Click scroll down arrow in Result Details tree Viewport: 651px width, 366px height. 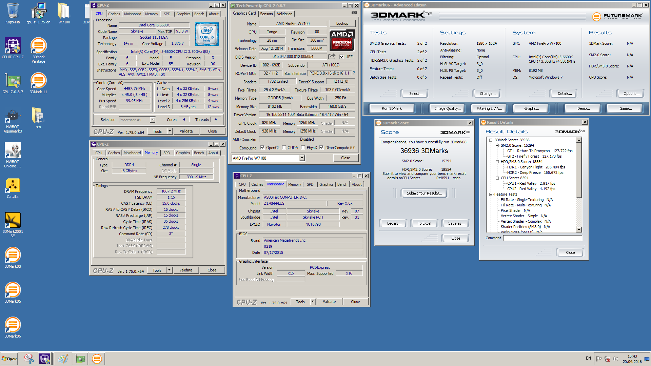coord(579,230)
